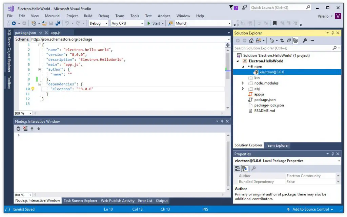347x217 pixels.
Task: Click the Refresh icon in Solution Explorer
Action: [282, 41]
